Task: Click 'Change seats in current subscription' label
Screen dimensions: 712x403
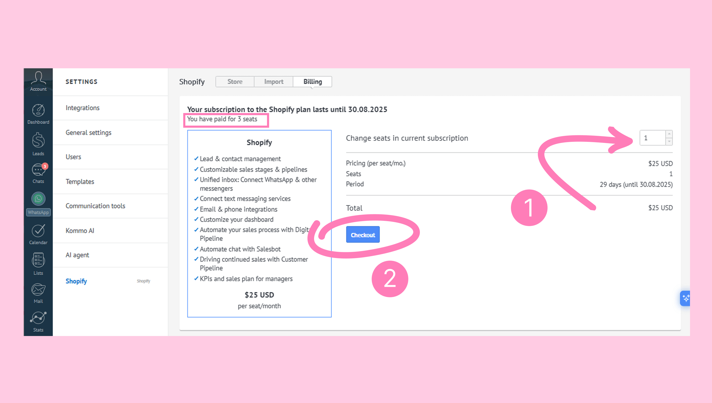Action: click(x=407, y=138)
